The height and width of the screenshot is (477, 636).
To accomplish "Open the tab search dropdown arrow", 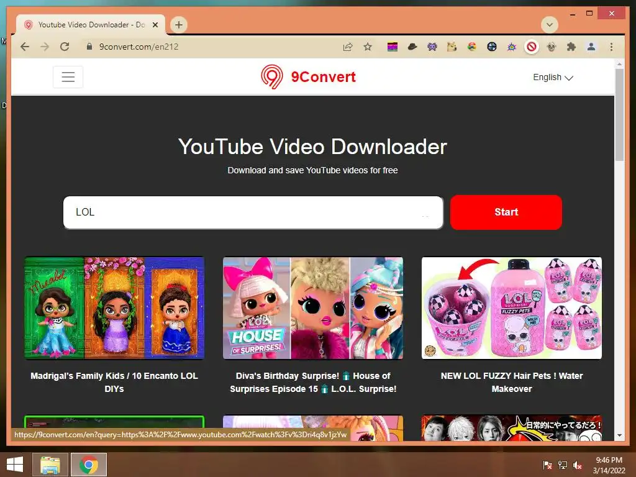I will (549, 25).
